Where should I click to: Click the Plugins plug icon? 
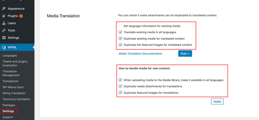click(x=4, y=16)
